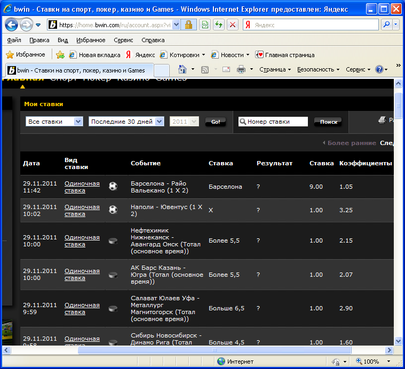Open the Последние 30 дней period dropdown
Viewport: 405px width, 369px height.
click(126, 121)
